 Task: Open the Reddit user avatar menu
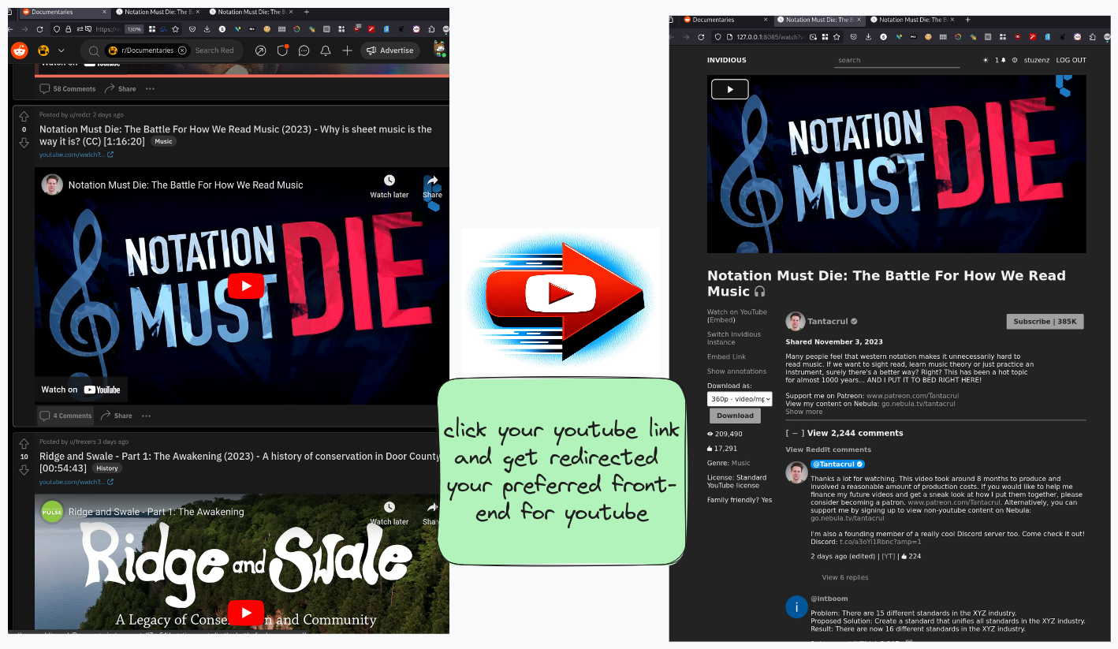(440, 50)
